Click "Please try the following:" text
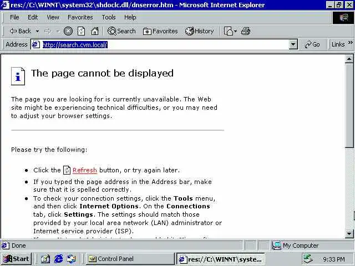355x266 pixels. pyautogui.click(x=49, y=150)
